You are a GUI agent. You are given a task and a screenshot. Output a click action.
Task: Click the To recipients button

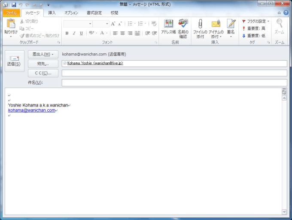click(x=43, y=64)
